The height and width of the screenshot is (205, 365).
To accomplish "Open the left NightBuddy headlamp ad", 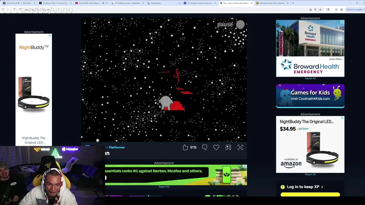I will click(x=34, y=90).
